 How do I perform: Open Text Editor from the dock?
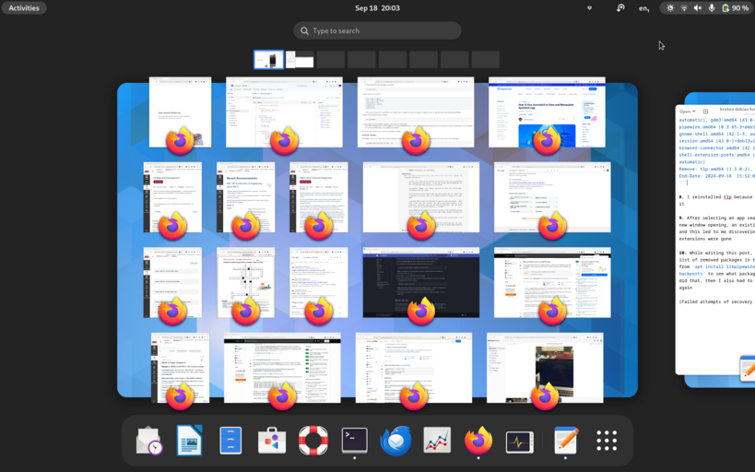coord(566,441)
